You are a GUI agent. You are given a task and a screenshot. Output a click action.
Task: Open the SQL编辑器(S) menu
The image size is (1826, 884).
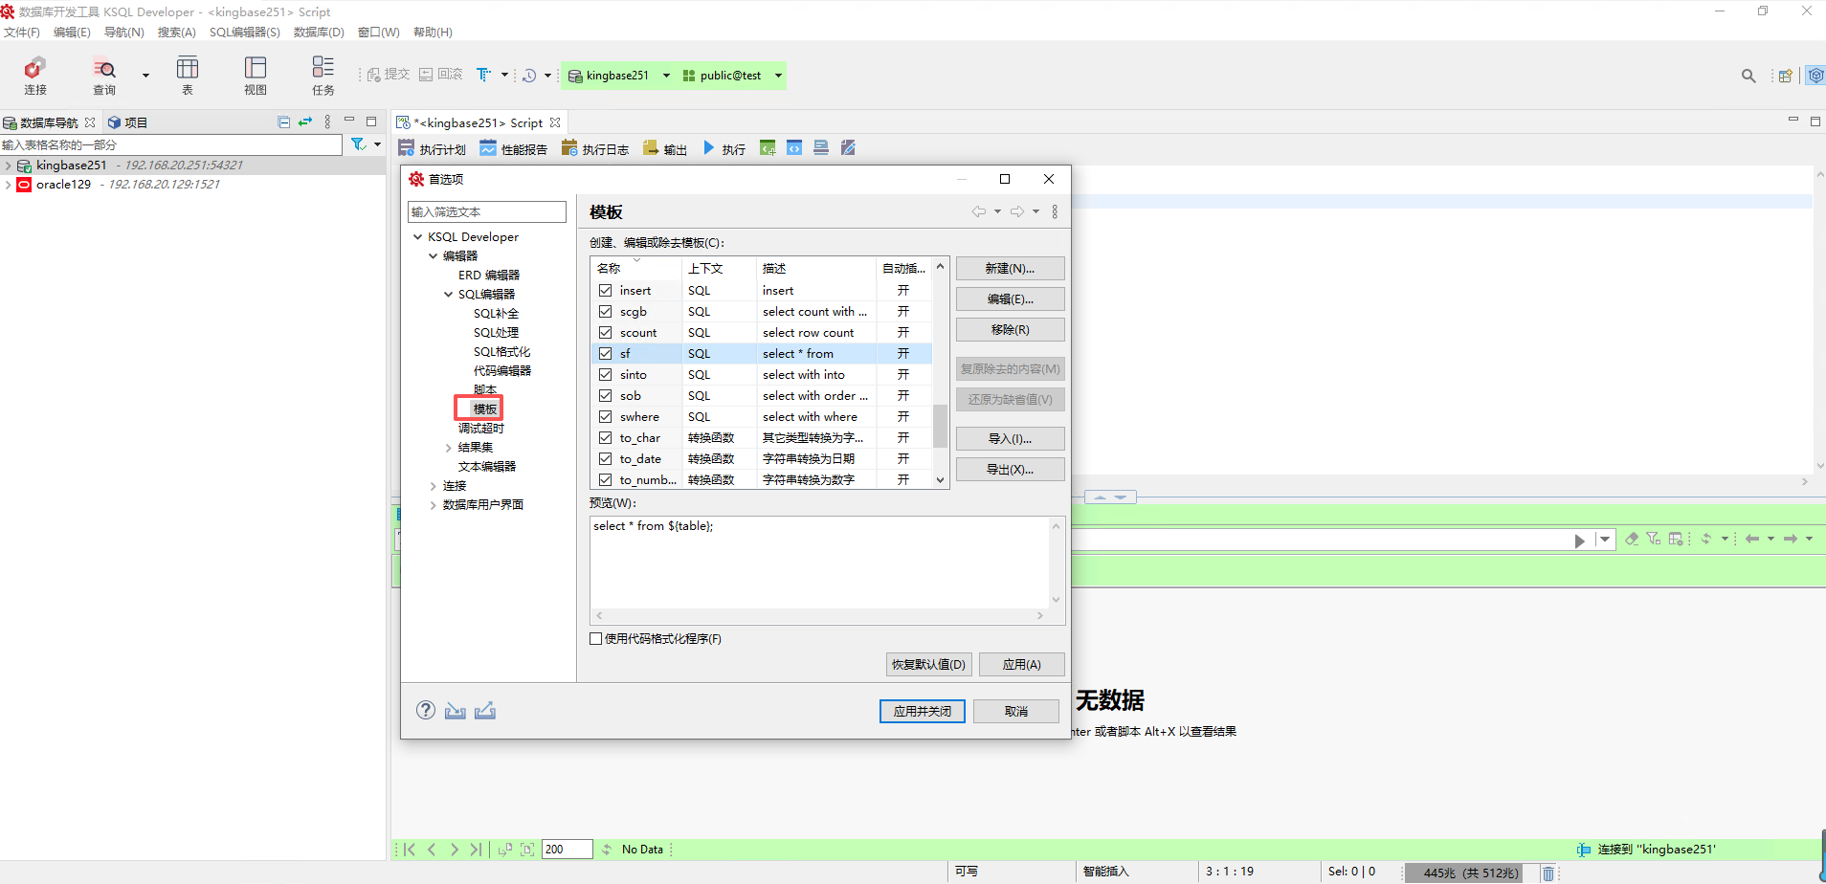click(244, 33)
